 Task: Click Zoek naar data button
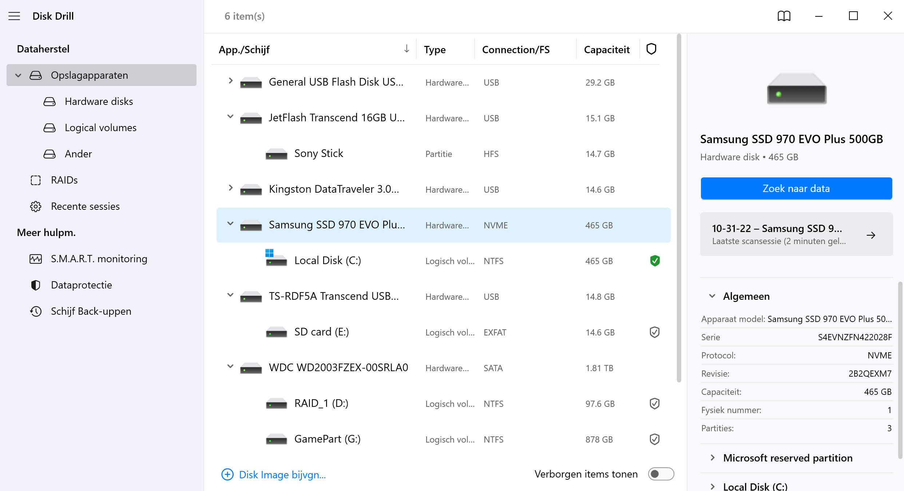point(796,188)
